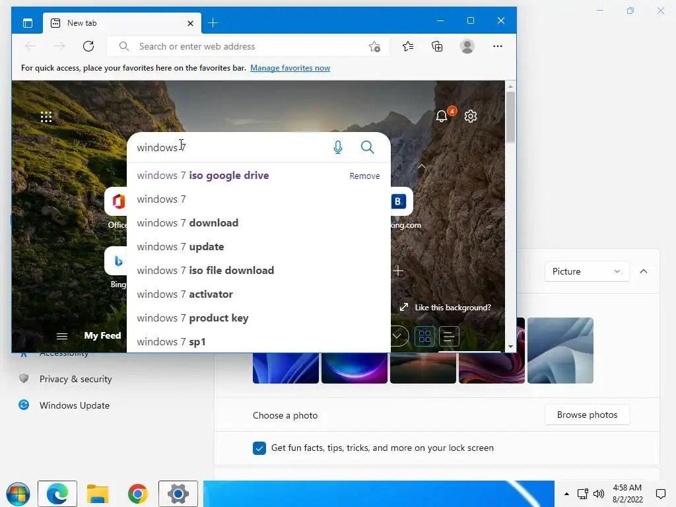
Task: Show hidden system tray icons
Action: [566, 494]
